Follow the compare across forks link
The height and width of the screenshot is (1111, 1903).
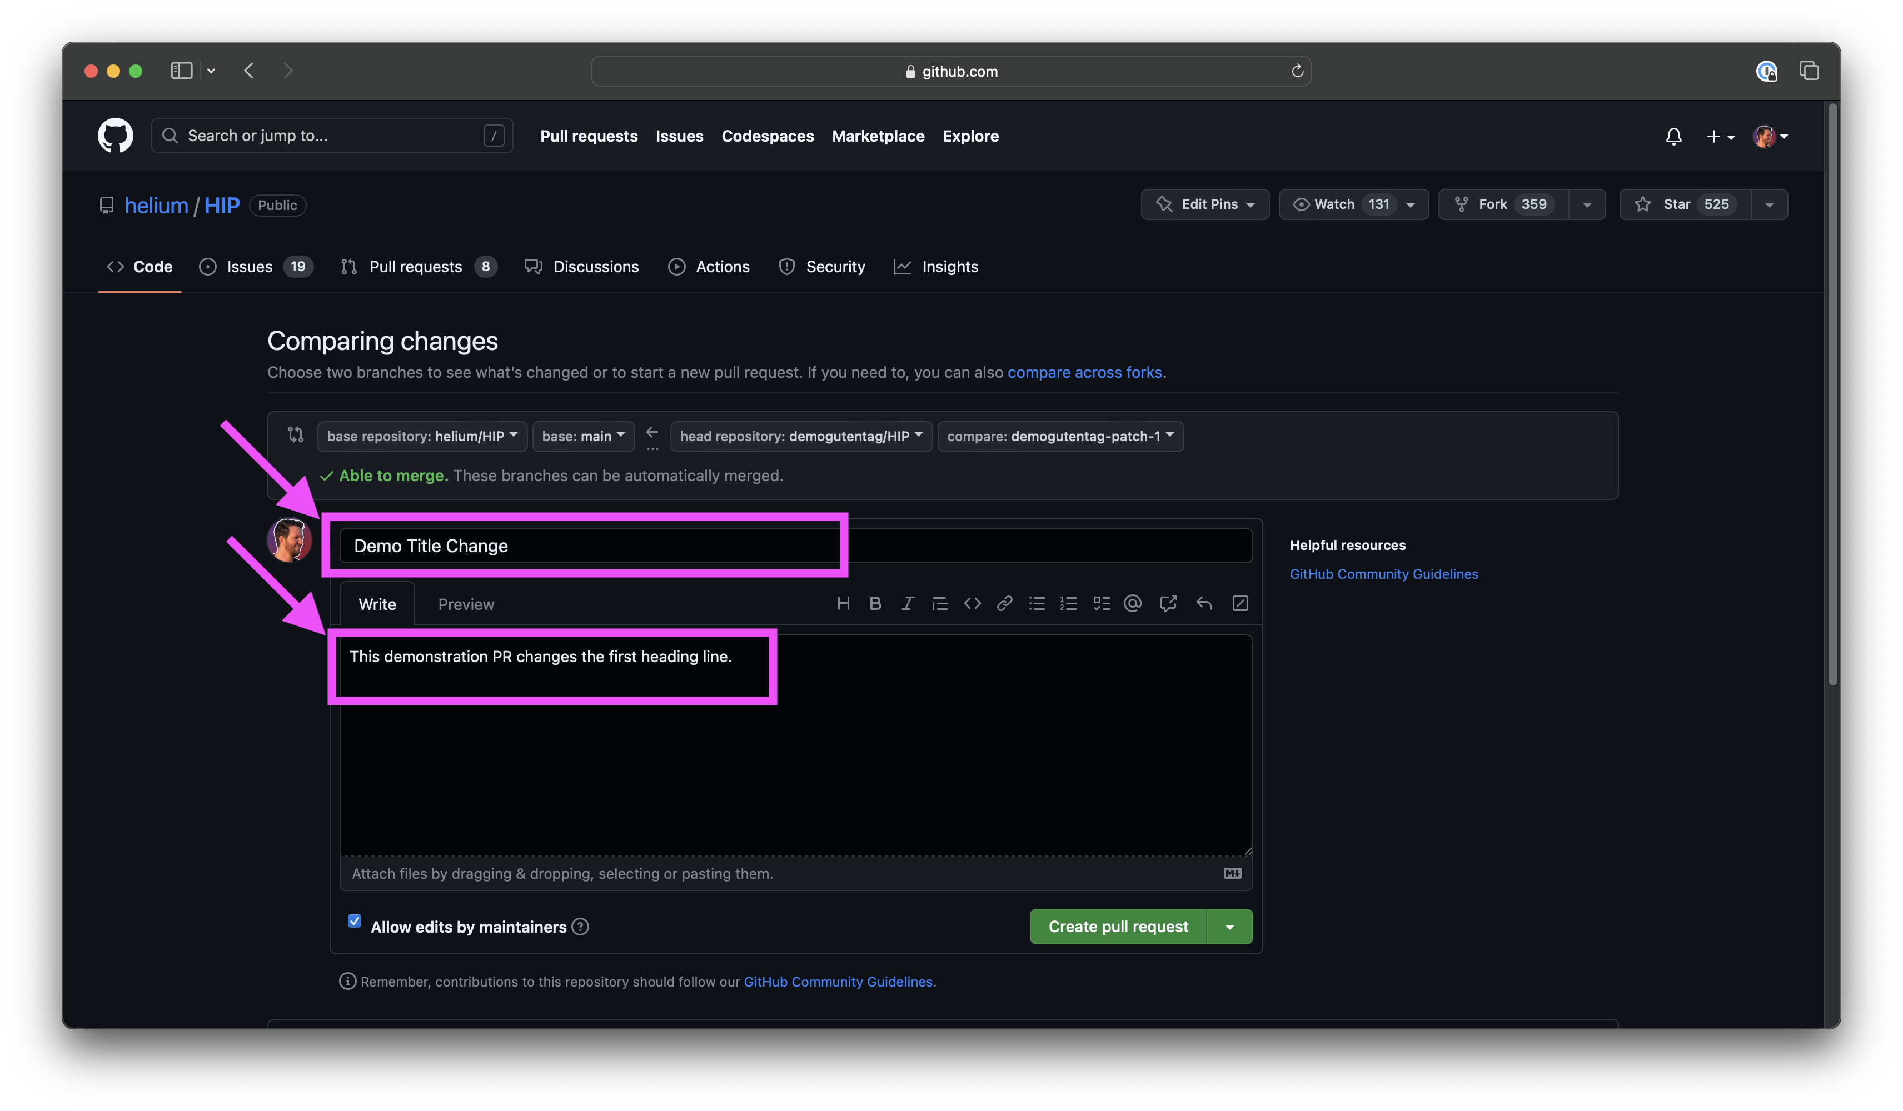(1084, 372)
